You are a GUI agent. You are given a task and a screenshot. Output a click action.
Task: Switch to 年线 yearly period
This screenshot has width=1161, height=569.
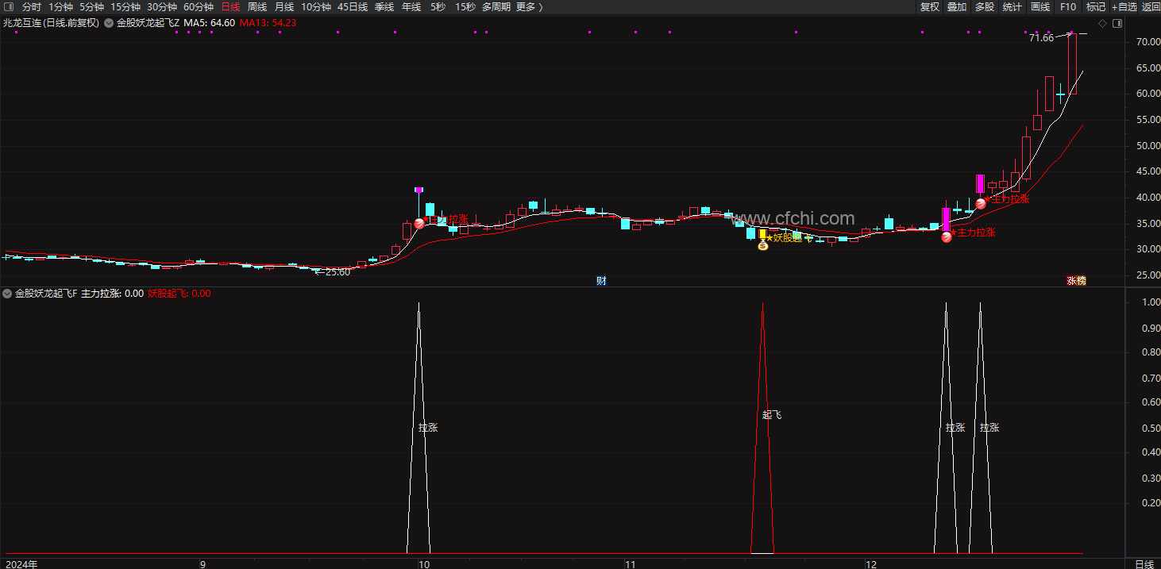[411, 7]
